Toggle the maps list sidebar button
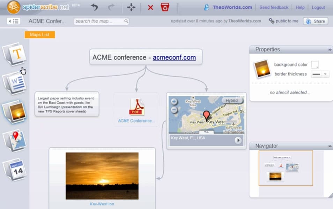The height and width of the screenshot is (209, 333). (13, 21)
